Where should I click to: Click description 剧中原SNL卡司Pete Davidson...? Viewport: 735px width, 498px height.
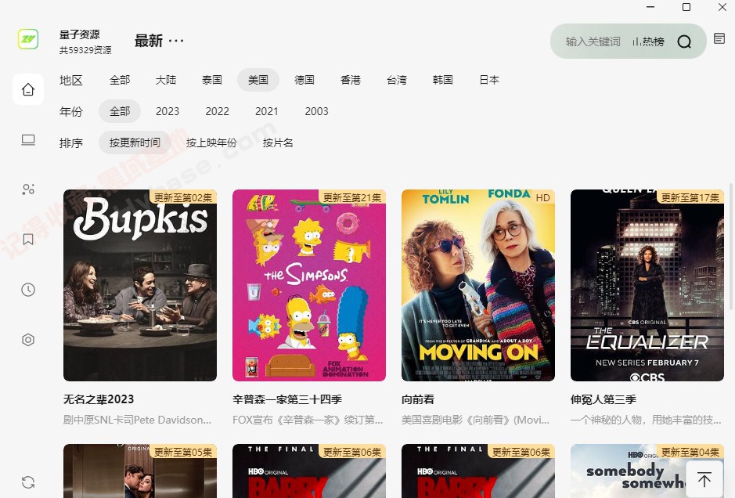137,420
